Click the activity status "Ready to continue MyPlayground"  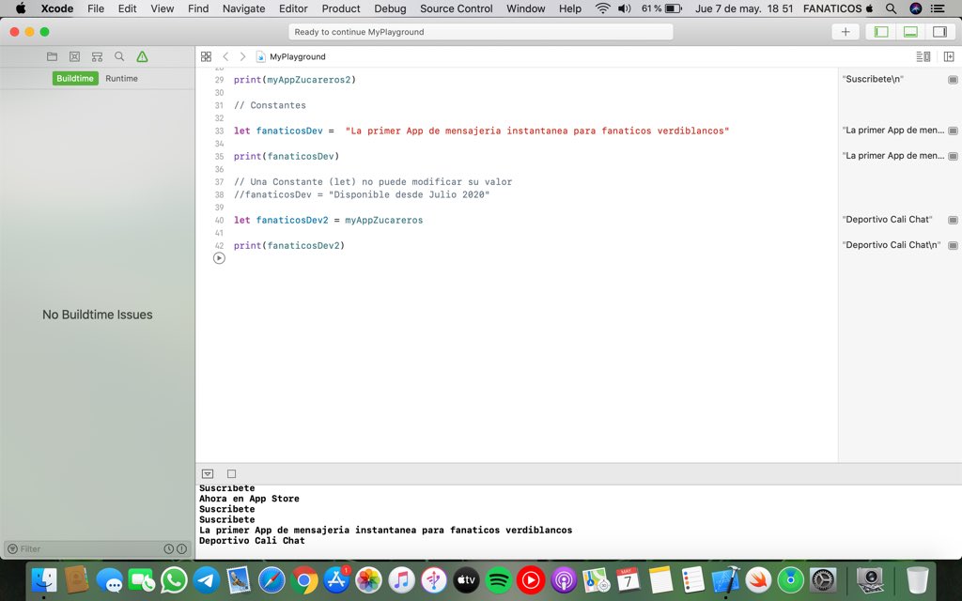pyautogui.click(x=480, y=32)
